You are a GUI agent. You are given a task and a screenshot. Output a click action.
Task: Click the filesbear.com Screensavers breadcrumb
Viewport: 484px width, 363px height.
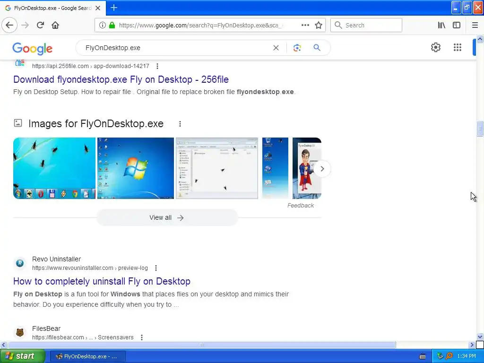coord(83,337)
